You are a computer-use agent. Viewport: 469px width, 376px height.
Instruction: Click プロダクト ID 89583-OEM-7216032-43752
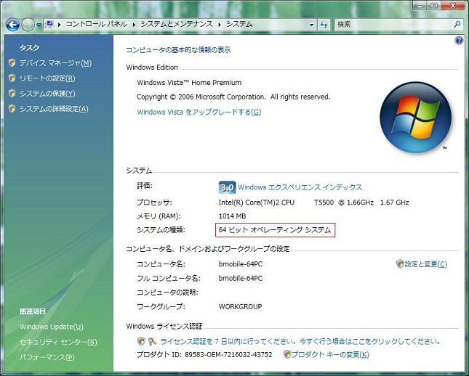pos(204,354)
